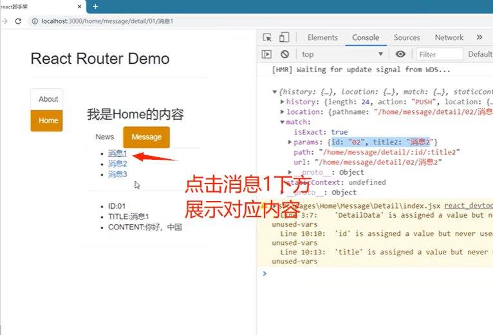Expand the params object

click(290, 142)
